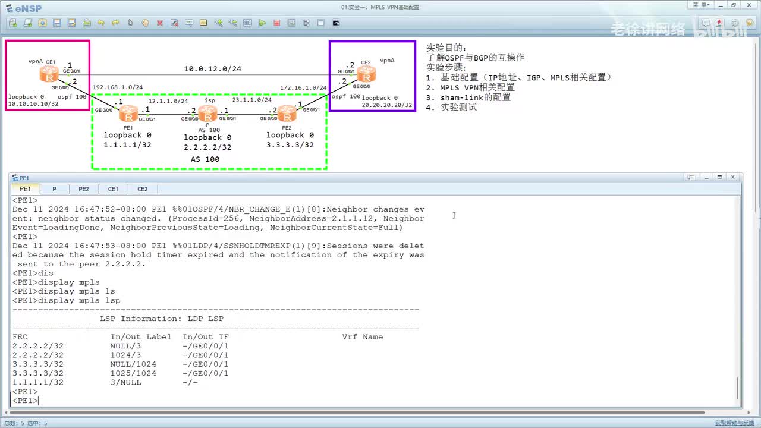Open the Huawei website icon
761x428 pixels.
point(719,23)
